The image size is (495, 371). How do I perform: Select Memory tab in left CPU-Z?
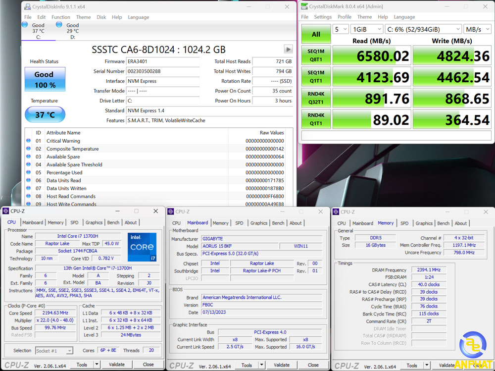[x=55, y=222]
